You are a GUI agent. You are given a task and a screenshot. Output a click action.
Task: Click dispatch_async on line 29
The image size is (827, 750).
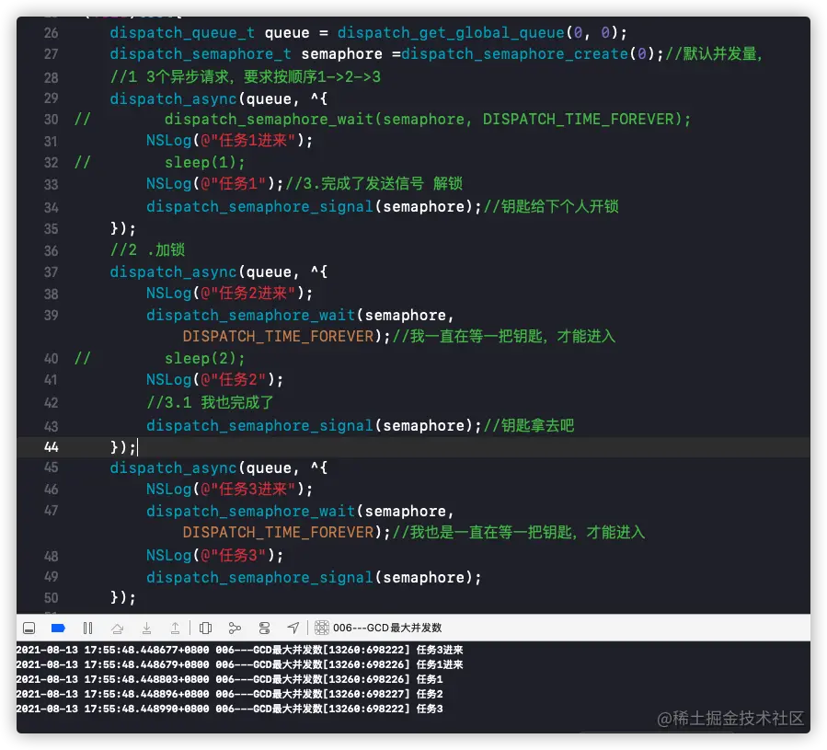click(173, 98)
